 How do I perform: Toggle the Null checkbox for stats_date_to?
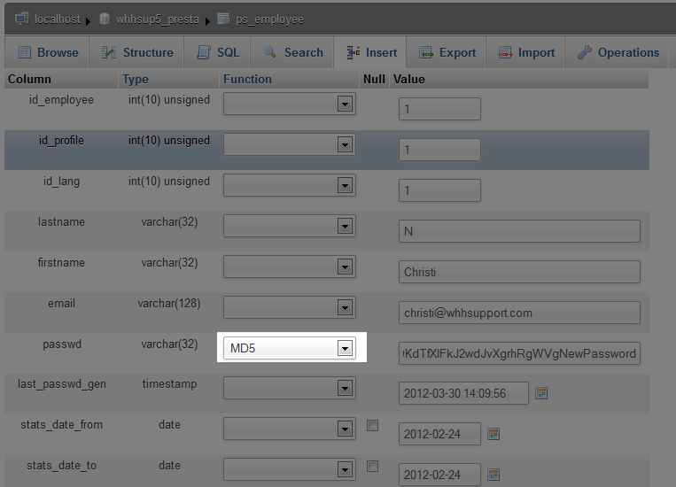(x=373, y=467)
